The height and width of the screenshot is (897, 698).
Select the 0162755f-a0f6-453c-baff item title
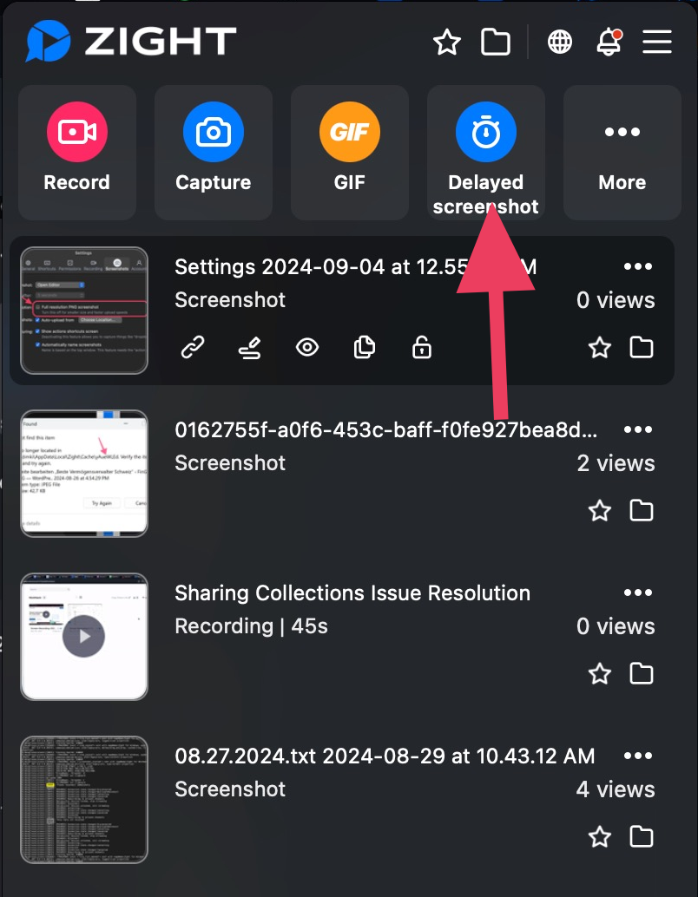(x=386, y=429)
